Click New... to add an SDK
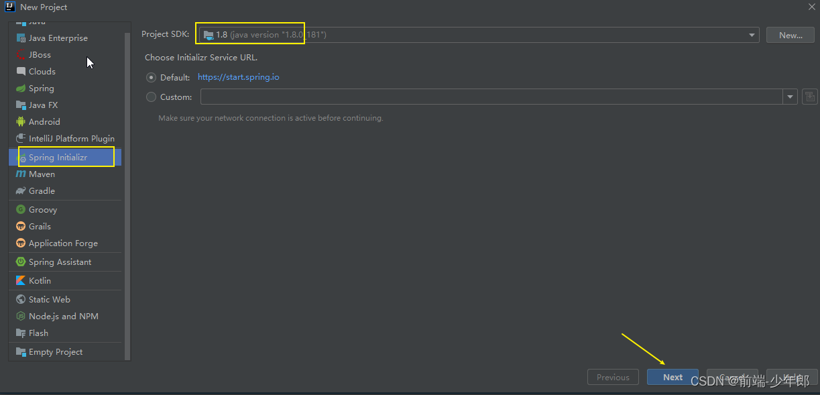This screenshot has width=820, height=395. tap(790, 35)
